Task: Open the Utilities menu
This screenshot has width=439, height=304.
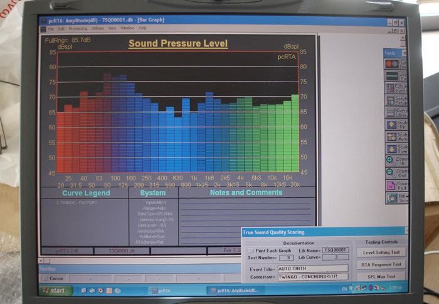Action: (x=97, y=28)
